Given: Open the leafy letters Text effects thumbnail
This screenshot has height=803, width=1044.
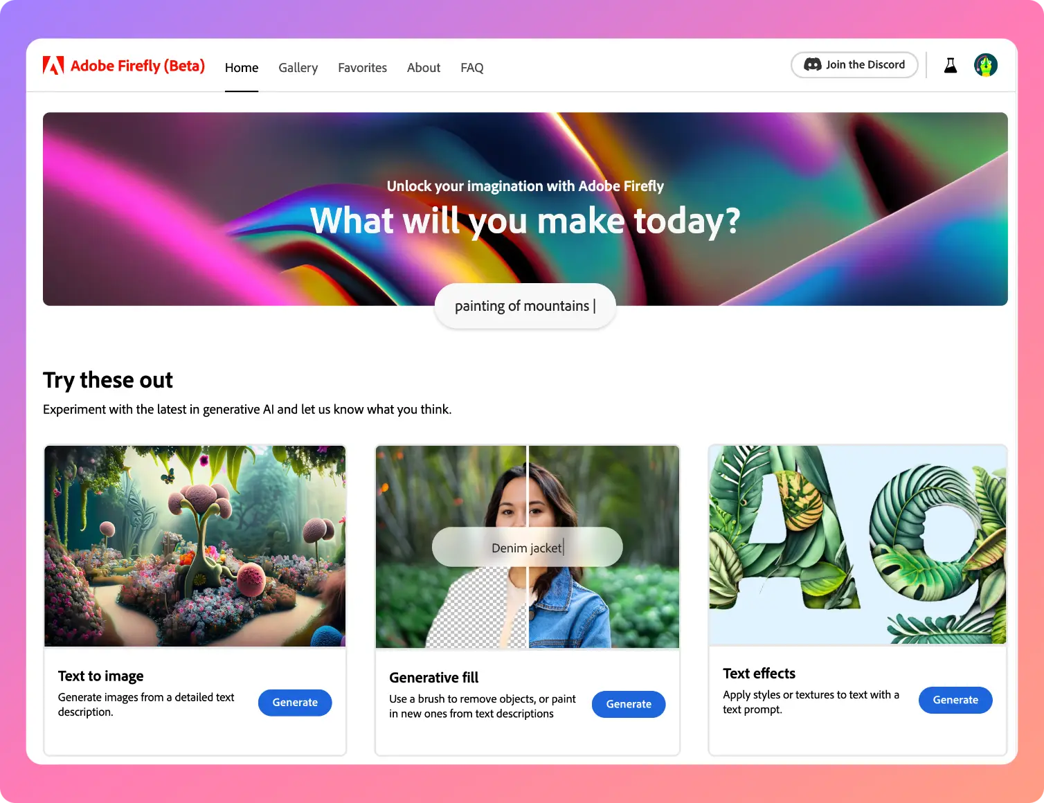Looking at the screenshot, I should pyautogui.click(x=858, y=545).
